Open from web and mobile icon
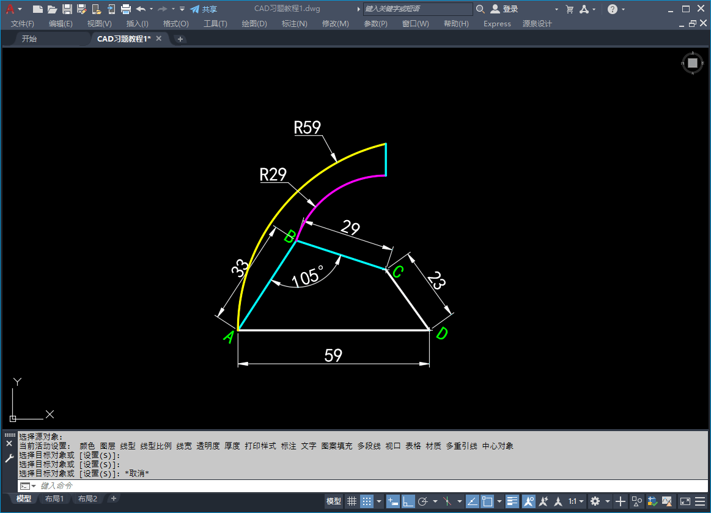Image resolution: width=711 pixels, height=513 pixels. coord(96,9)
